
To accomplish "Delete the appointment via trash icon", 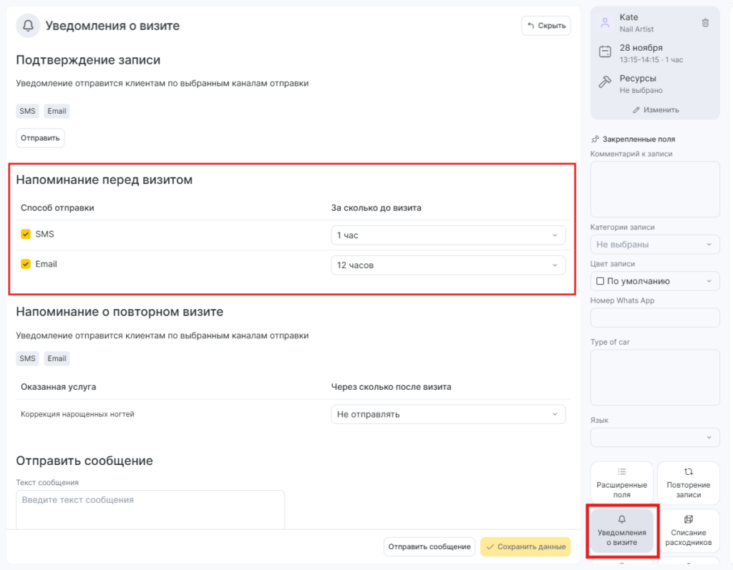I will coord(705,23).
